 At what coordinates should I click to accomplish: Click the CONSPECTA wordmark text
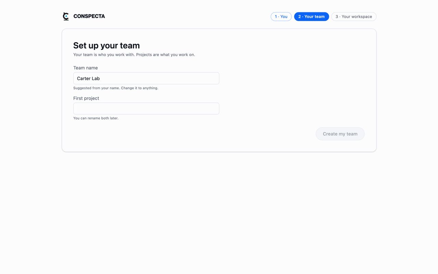coord(89,16)
